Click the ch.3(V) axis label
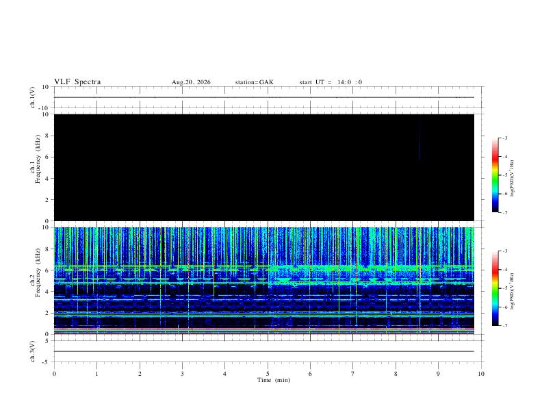The image size is (542, 419). (x=33, y=351)
